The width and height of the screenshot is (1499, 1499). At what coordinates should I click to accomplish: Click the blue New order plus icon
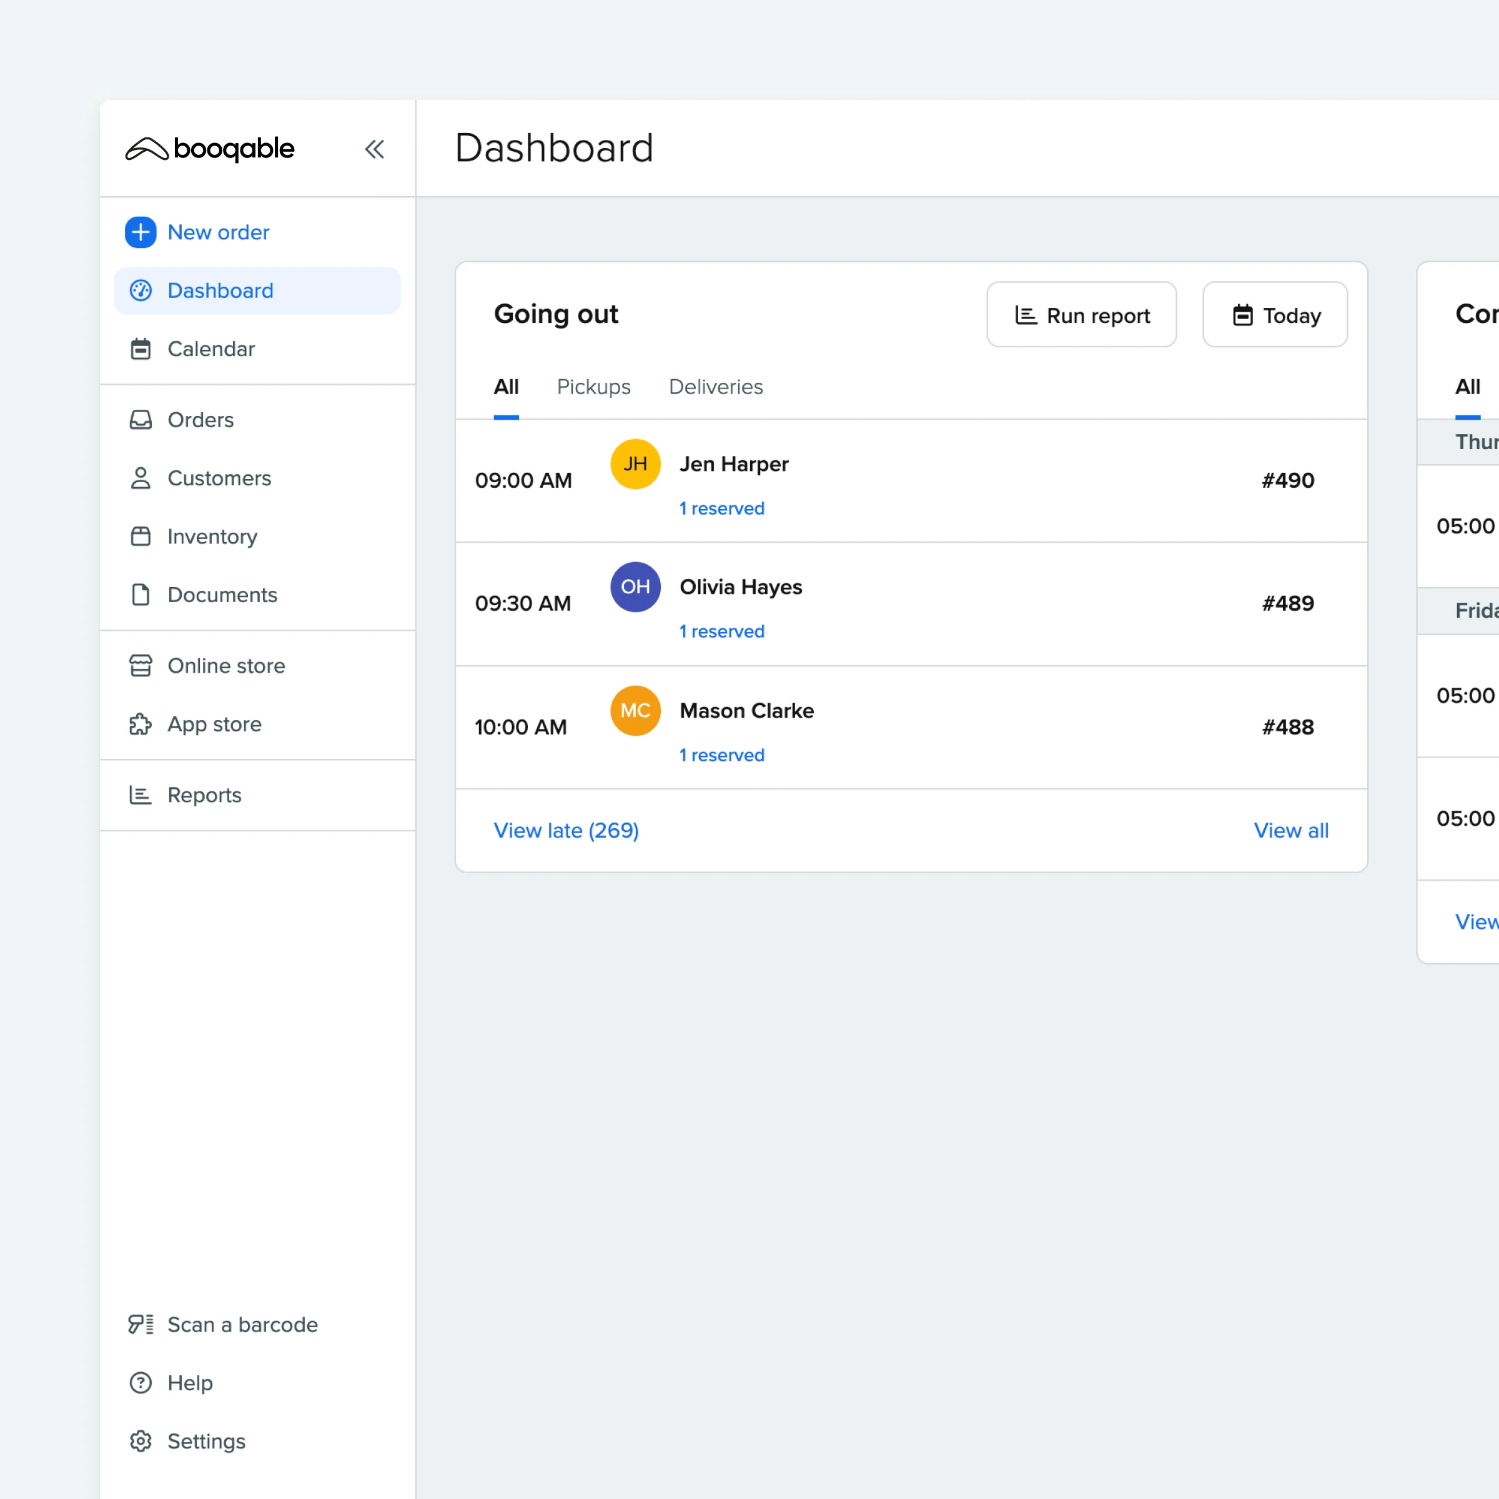click(141, 232)
